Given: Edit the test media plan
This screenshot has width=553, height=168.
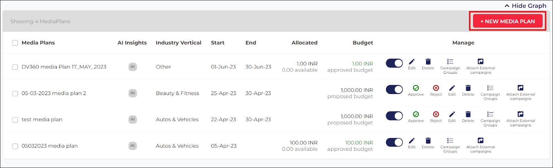Looking at the screenshot, I should coord(452,117).
